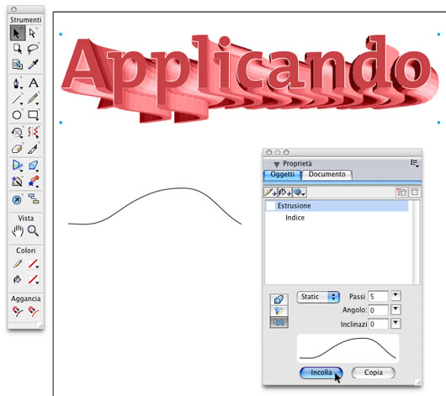Click the Import tool icon
The width and height of the screenshot is (446, 396).
pos(18,65)
